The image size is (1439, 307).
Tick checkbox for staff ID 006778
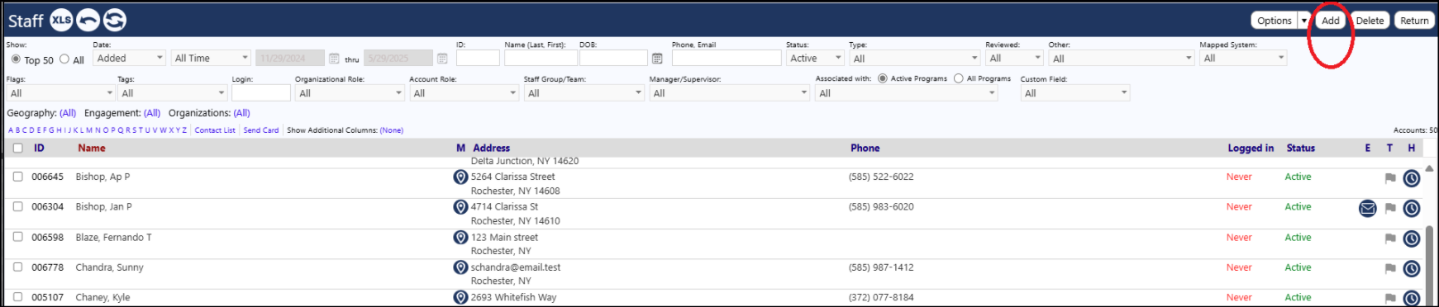[17, 267]
